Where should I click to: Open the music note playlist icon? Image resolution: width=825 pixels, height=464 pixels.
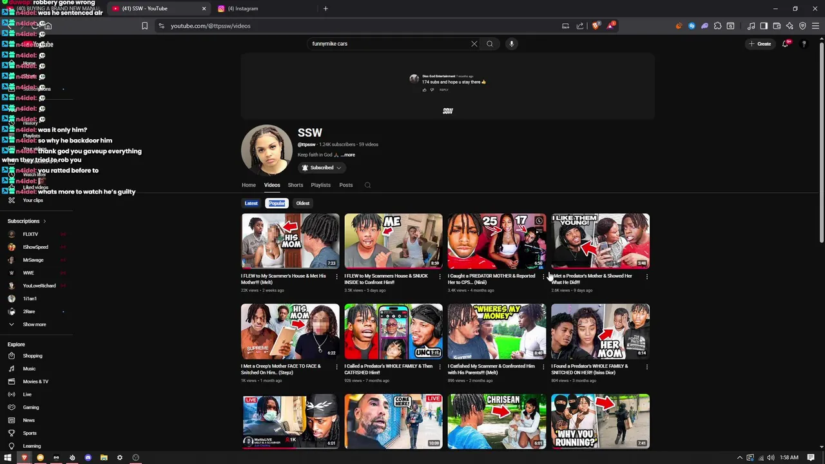click(751, 26)
